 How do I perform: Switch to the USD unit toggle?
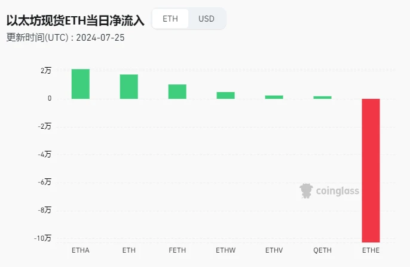206,19
